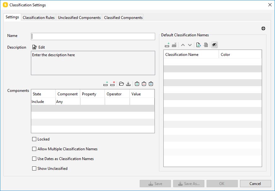Copy classification names with the copy icon
Viewport: 275px width, 191px height.
tap(206, 45)
